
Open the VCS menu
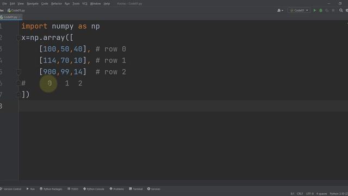tap(85, 4)
